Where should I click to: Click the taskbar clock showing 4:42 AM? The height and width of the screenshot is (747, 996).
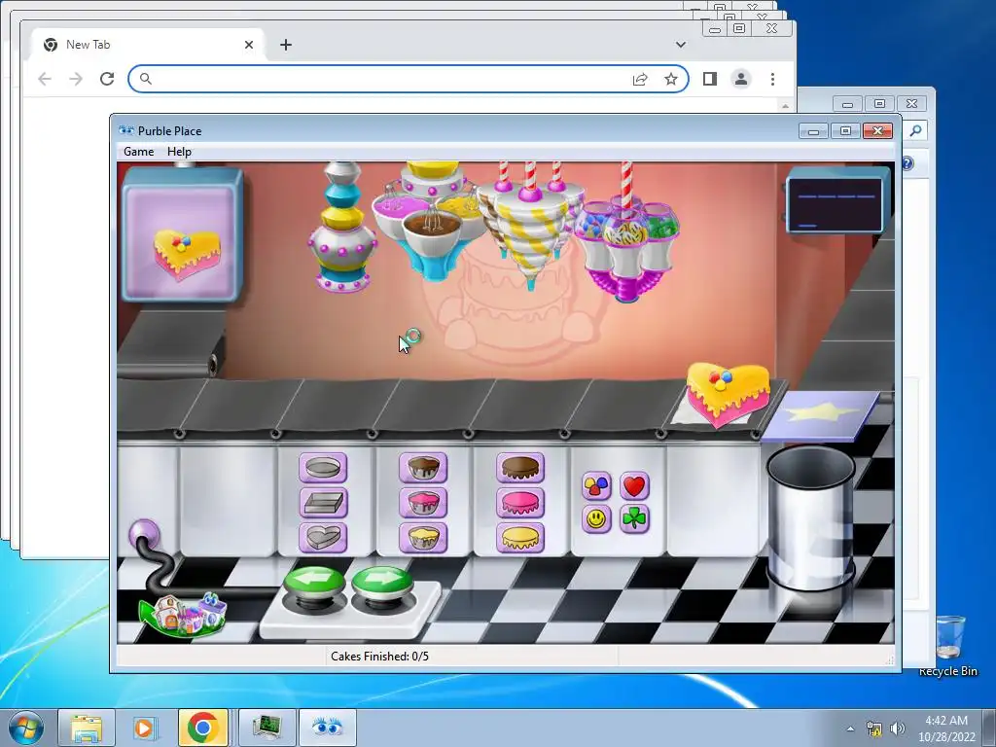point(946,728)
